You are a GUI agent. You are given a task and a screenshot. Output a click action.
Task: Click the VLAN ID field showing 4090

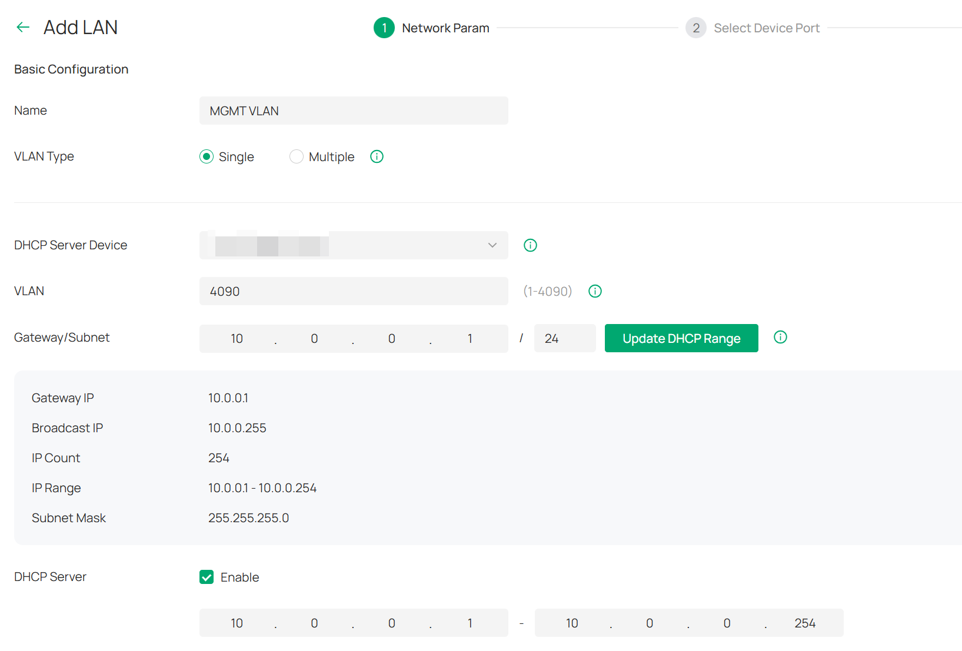(354, 291)
